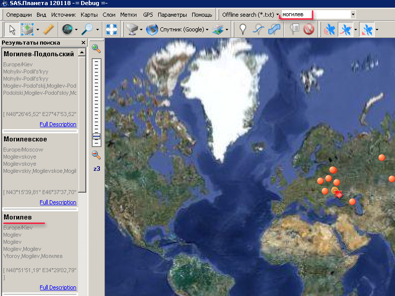Viewport: 395px width, 296px height.
Task: Click the zoom in icon above slider
Action: (x=96, y=49)
